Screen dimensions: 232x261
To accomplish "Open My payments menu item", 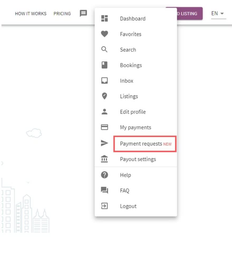I will (136, 127).
